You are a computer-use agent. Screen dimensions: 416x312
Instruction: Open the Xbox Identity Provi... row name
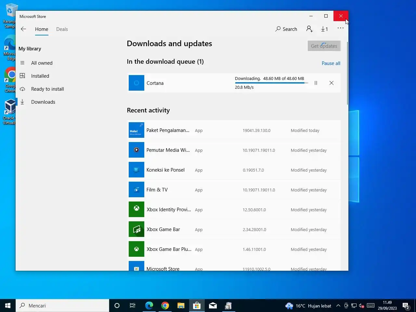[x=169, y=209]
